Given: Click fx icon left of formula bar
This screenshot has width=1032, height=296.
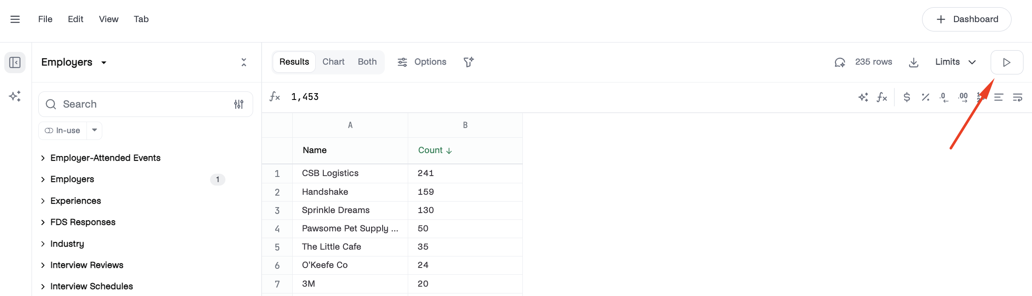Looking at the screenshot, I should (275, 97).
